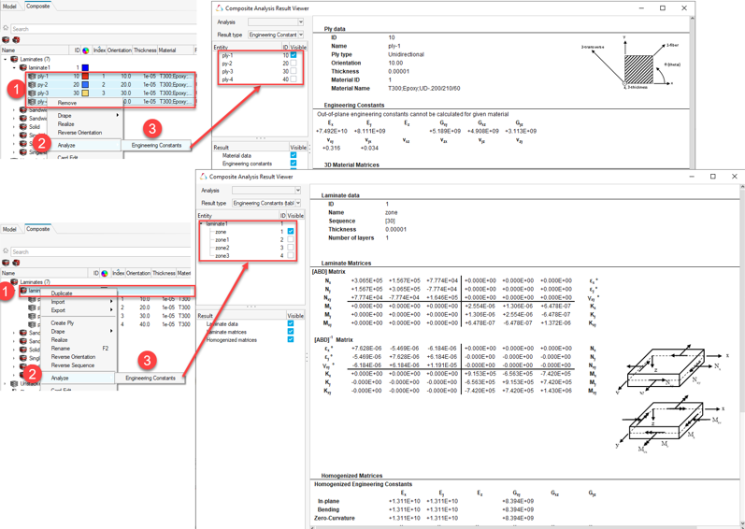Open Result type dropdown in bottom result viewer
The image size is (745, 529).
coord(297,203)
